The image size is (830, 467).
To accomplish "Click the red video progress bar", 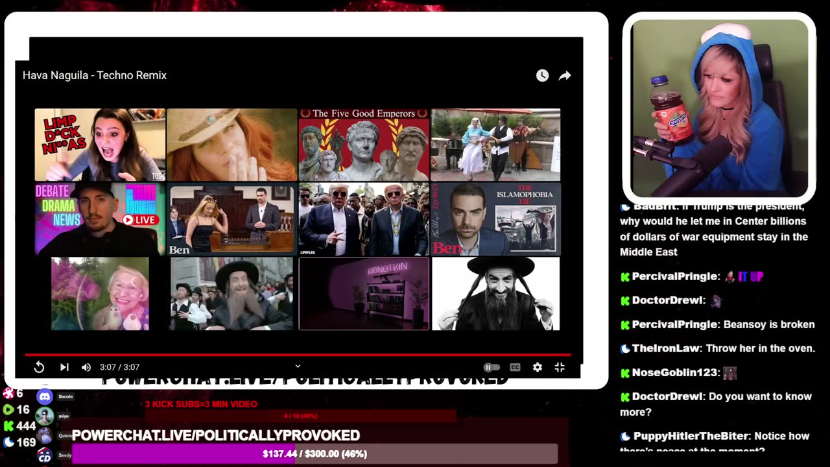I will point(298,355).
